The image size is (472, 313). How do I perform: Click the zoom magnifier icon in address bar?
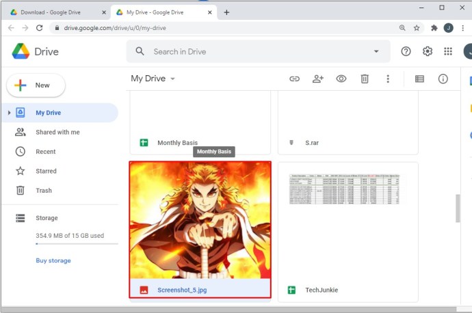(402, 27)
